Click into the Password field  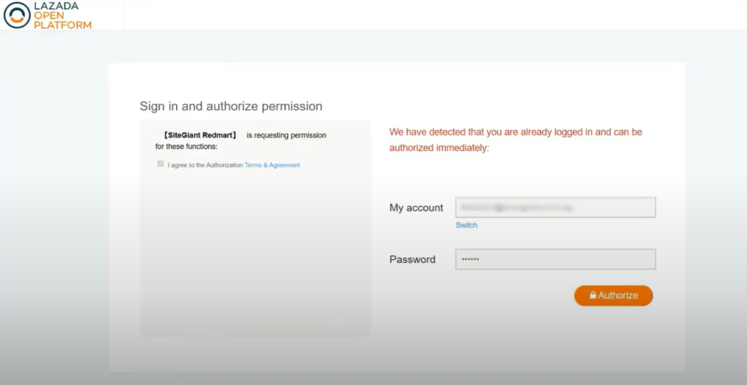pos(555,259)
